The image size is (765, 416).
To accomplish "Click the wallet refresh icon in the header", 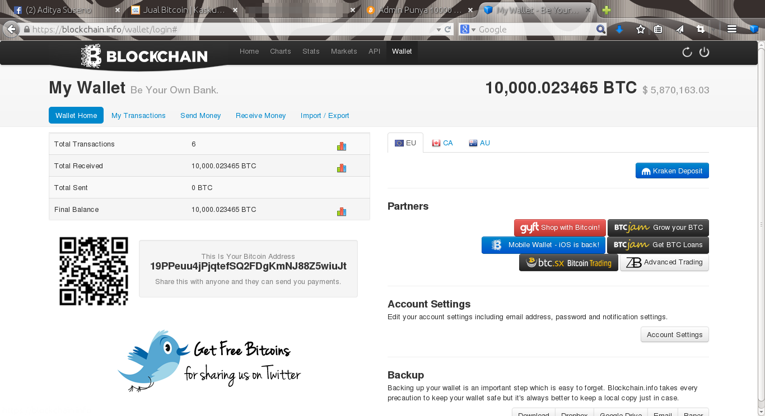I will (x=687, y=52).
